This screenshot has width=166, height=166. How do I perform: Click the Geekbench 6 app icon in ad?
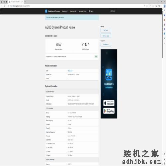109,74
